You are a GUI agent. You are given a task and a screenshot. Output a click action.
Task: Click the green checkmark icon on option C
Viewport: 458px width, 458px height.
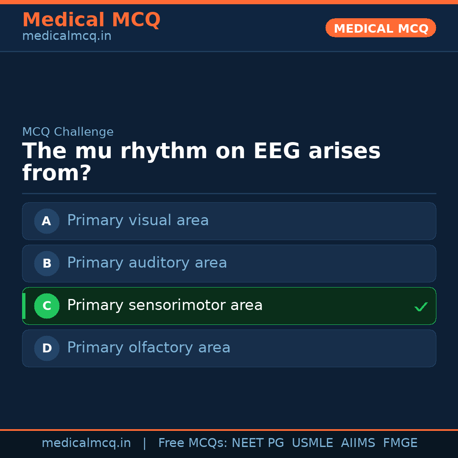tap(421, 307)
